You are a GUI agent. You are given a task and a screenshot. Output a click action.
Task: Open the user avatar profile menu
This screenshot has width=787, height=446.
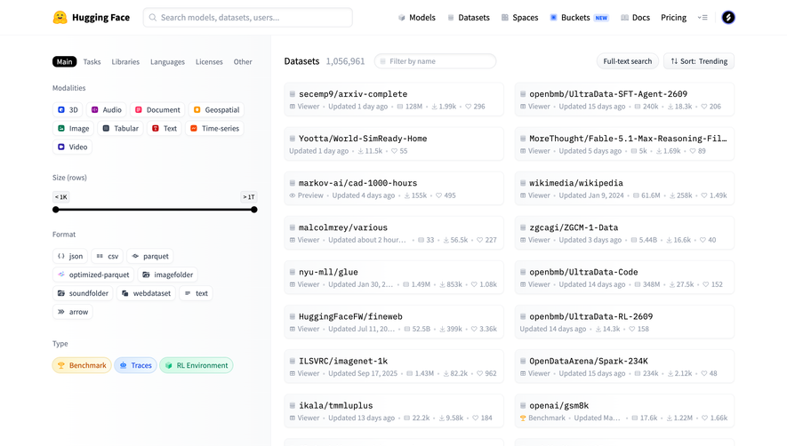(727, 18)
